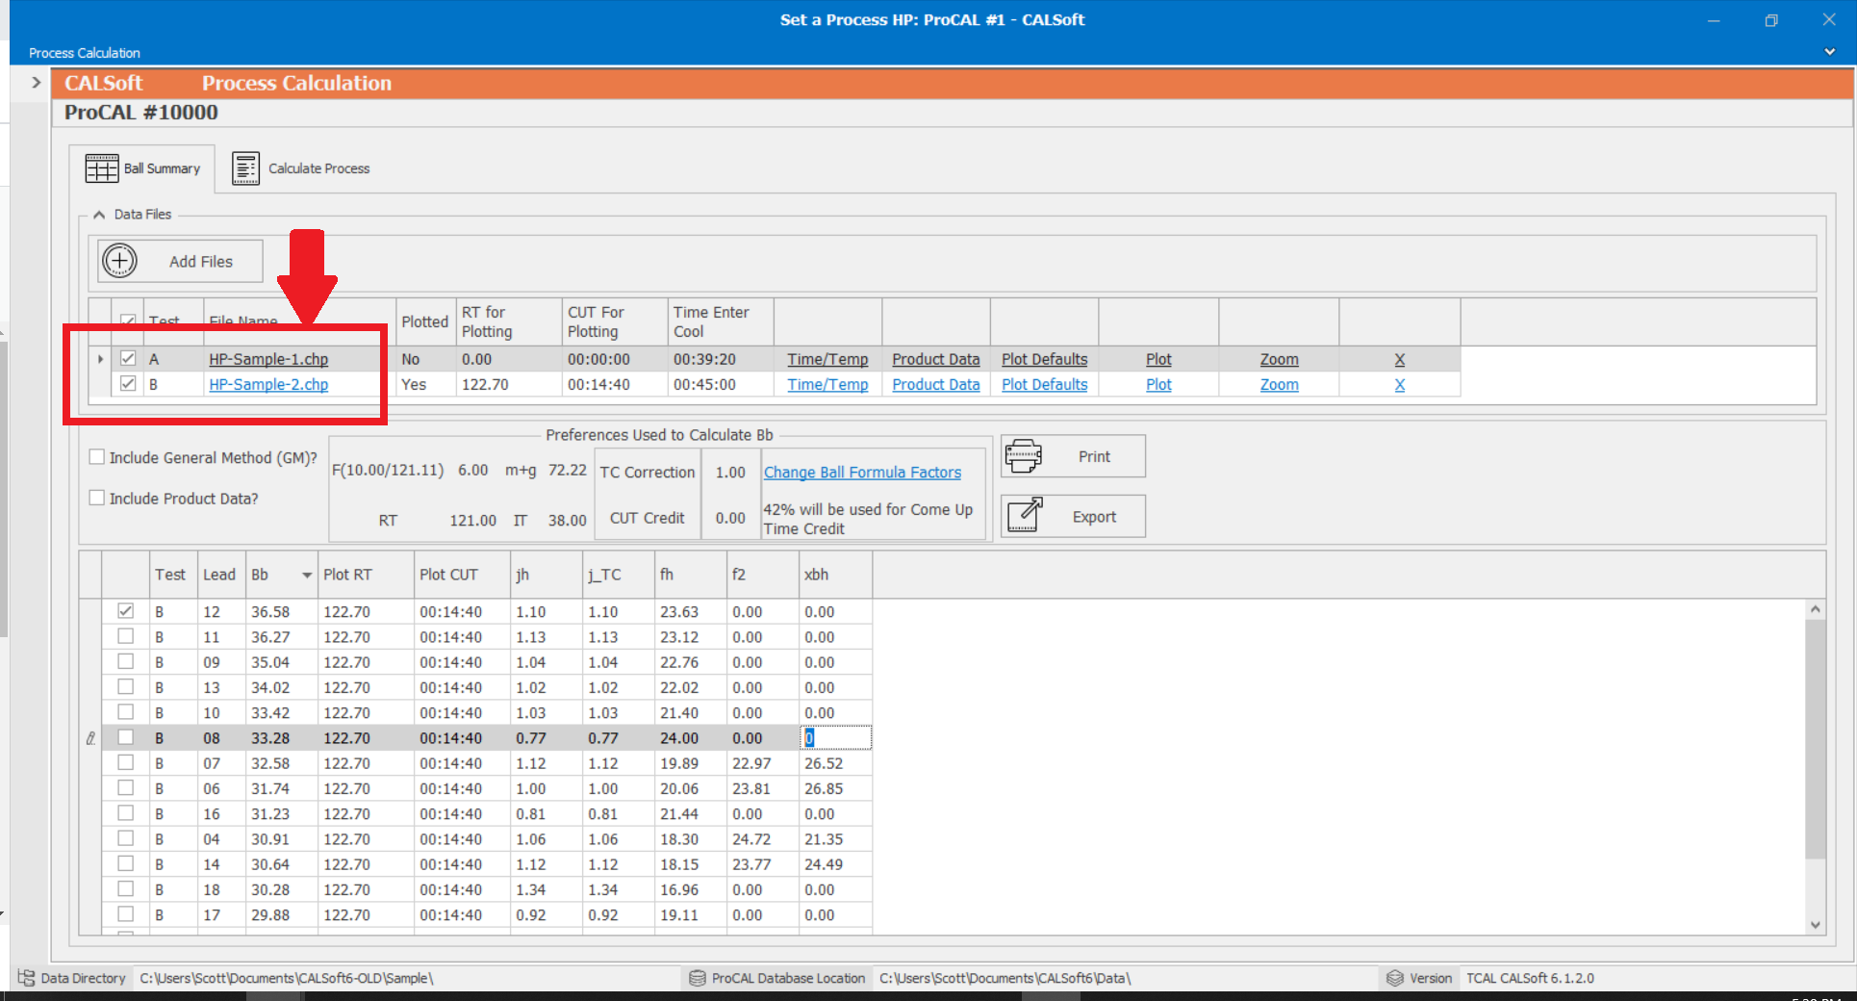This screenshot has width=1857, height=1001.
Task: Click the TC Correction value 1.00
Action: pos(730,473)
